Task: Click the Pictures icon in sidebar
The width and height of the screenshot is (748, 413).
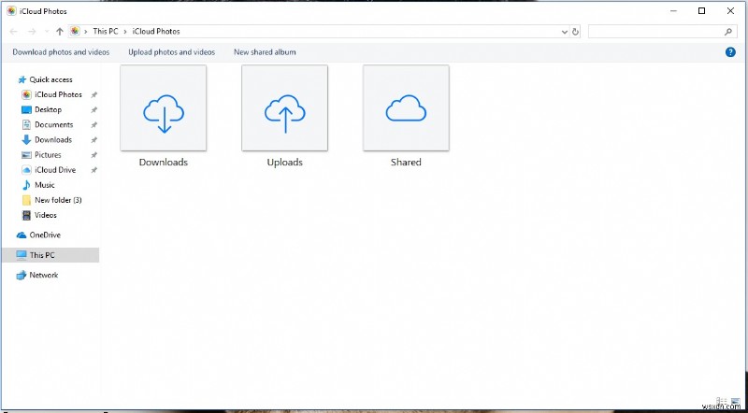Action: pyautogui.click(x=27, y=155)
